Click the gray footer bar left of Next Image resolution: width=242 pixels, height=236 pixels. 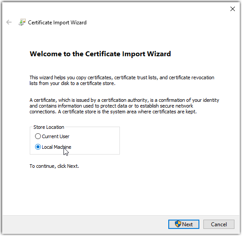(x=85, y=224)
